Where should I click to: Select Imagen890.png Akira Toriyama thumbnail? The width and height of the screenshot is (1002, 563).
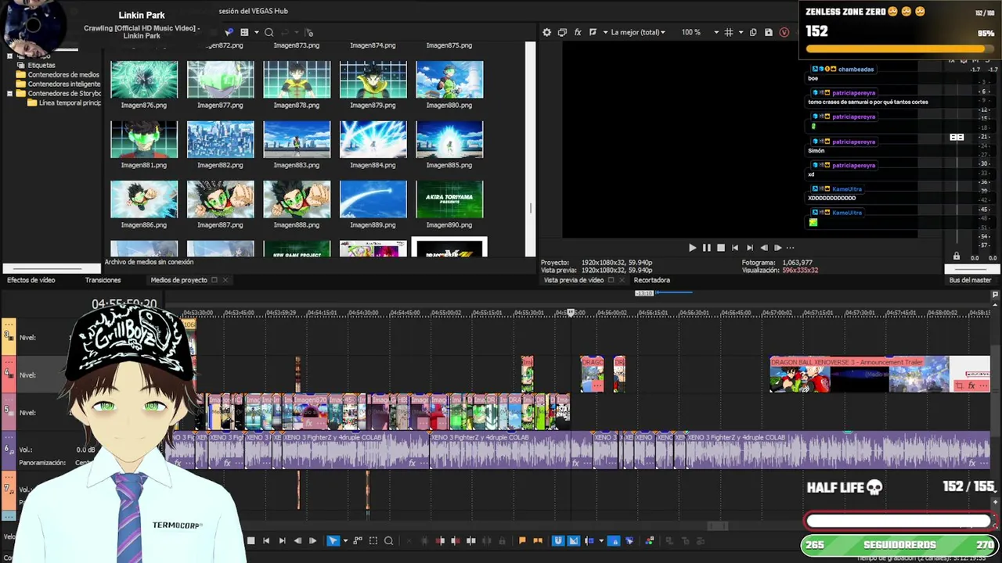[x=449, y=199]
